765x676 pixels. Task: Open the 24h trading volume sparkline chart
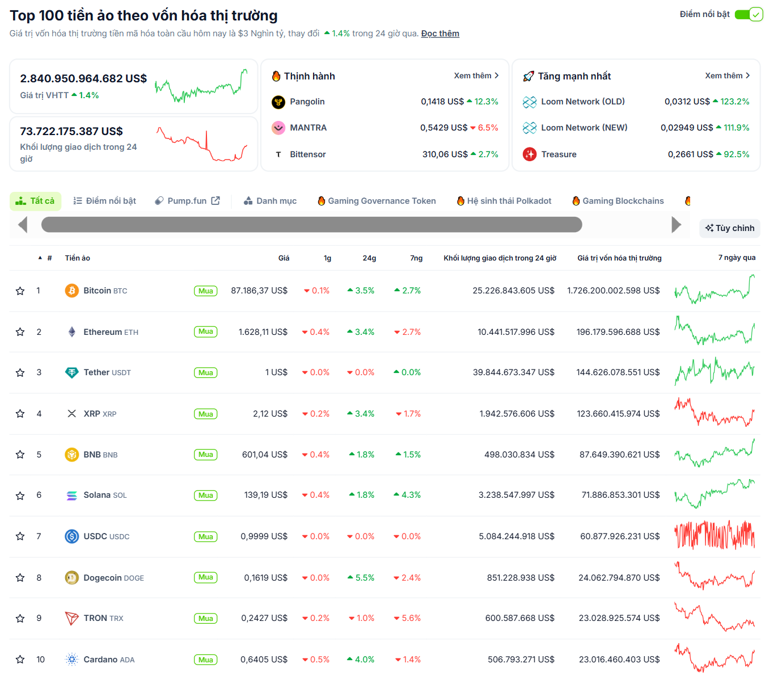point(201,144)
